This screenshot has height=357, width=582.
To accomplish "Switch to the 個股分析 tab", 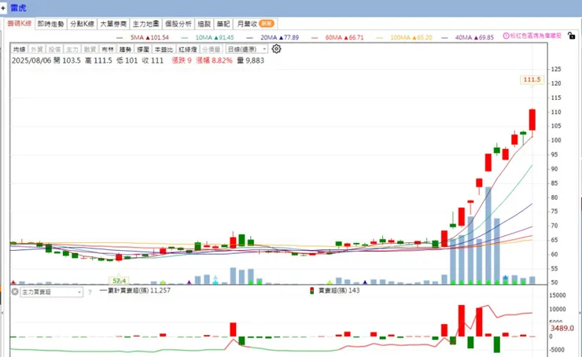I will tap(179, 24).
